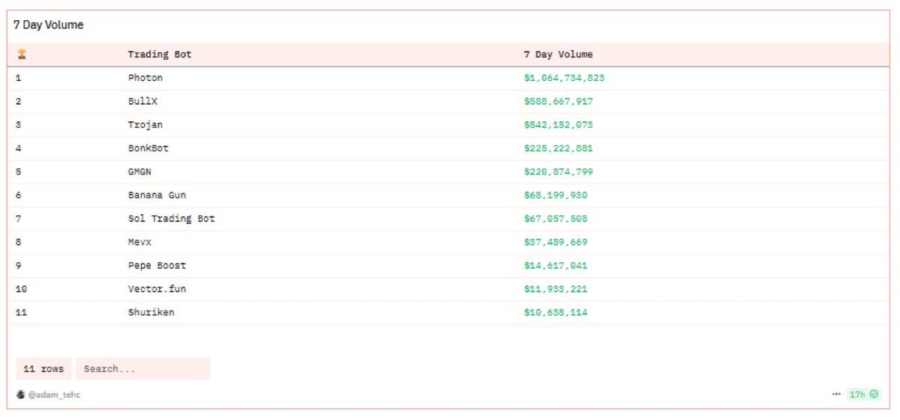The width and height of the screenshot is (900, 420).
Task: Click rank number 5 in GMGN row
Action: pyautogui.click(x=18, y=171)
